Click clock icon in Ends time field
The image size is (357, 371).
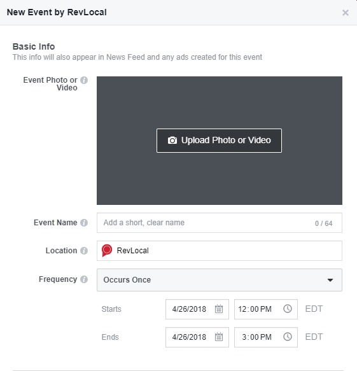point(288,337)
